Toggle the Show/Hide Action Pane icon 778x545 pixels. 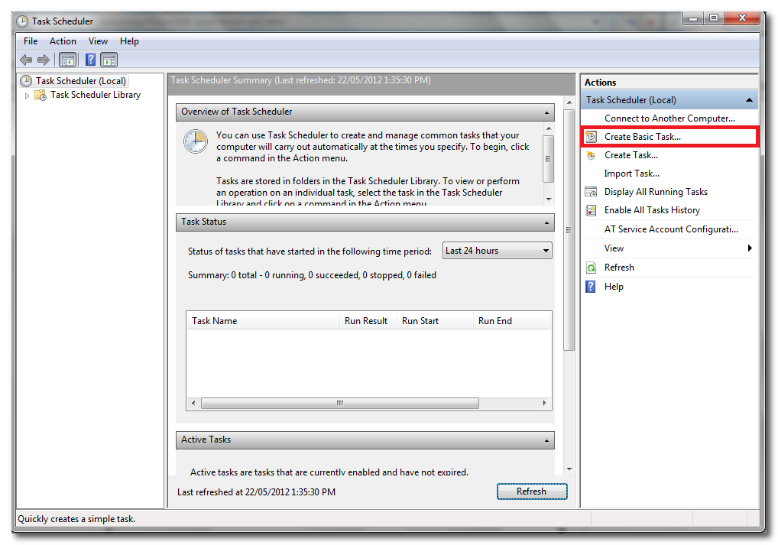click(109, 60)
